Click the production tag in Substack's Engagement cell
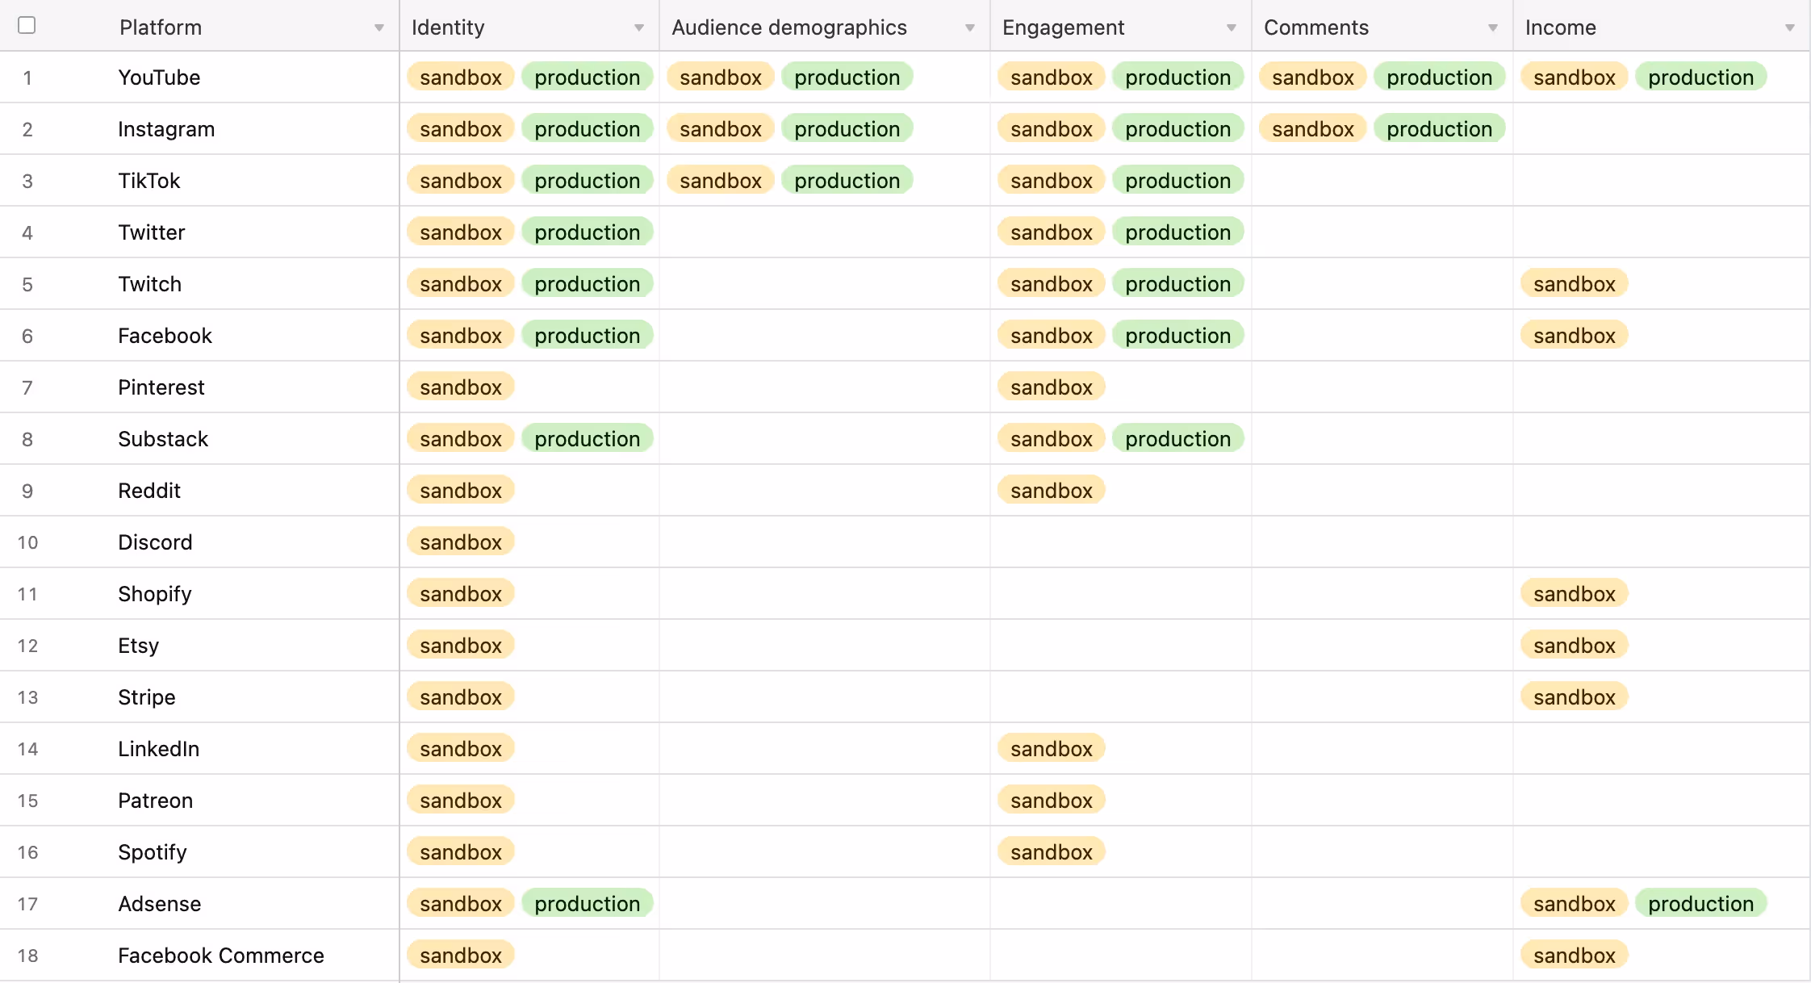1811x983 pixels. pyautogui.click(x=1178, y=438)
